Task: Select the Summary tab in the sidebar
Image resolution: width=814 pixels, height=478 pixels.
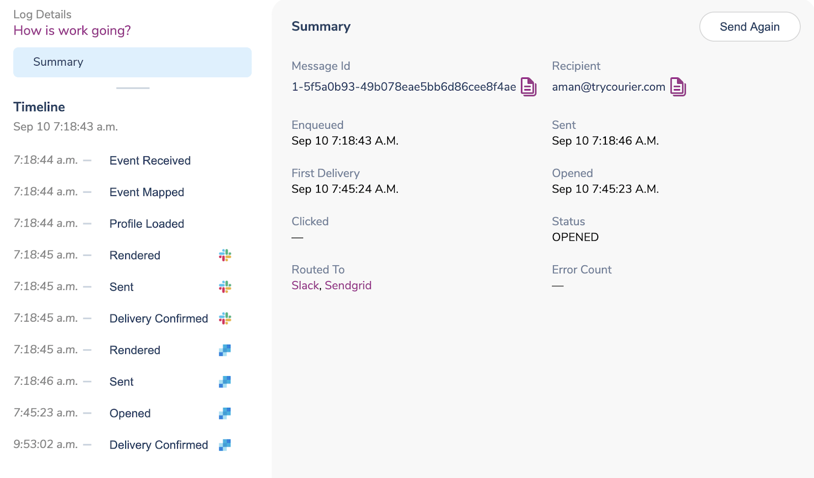Action: tap(58, 62)
